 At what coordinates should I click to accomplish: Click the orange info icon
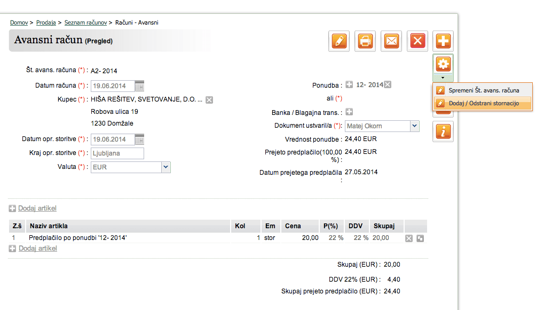point(443,132)
